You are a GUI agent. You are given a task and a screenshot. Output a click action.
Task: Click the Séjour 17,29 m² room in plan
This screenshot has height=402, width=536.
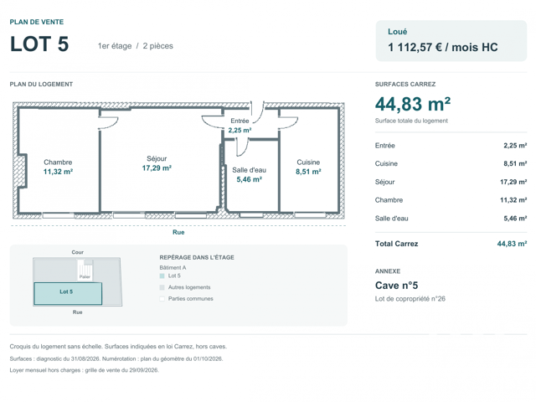pyautogui.click(x=157, y=163)
